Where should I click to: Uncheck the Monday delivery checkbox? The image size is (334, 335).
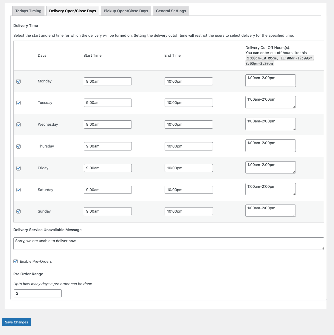tap(18, 81)
